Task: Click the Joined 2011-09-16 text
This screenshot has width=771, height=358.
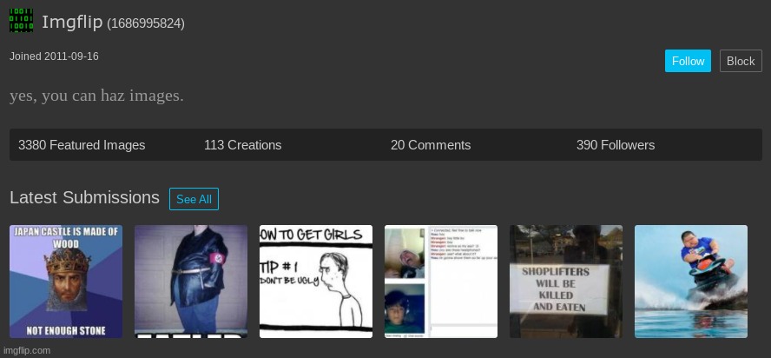Action: click(54, 56)
